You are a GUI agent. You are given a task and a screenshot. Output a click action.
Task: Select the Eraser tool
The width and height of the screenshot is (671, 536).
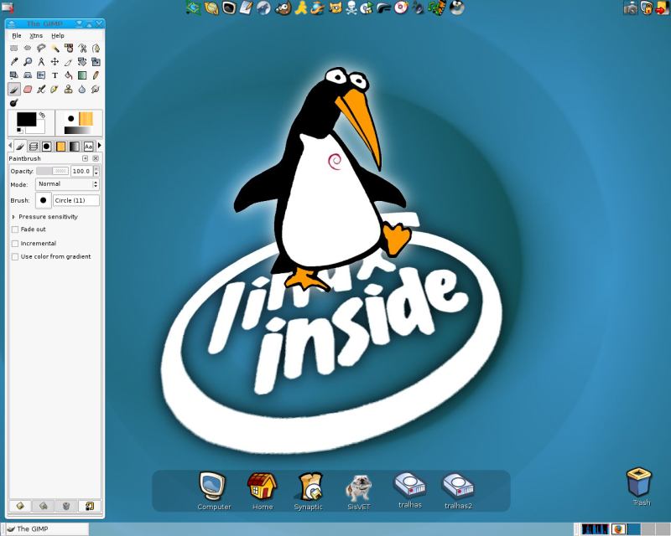click(x=28, y=90)
